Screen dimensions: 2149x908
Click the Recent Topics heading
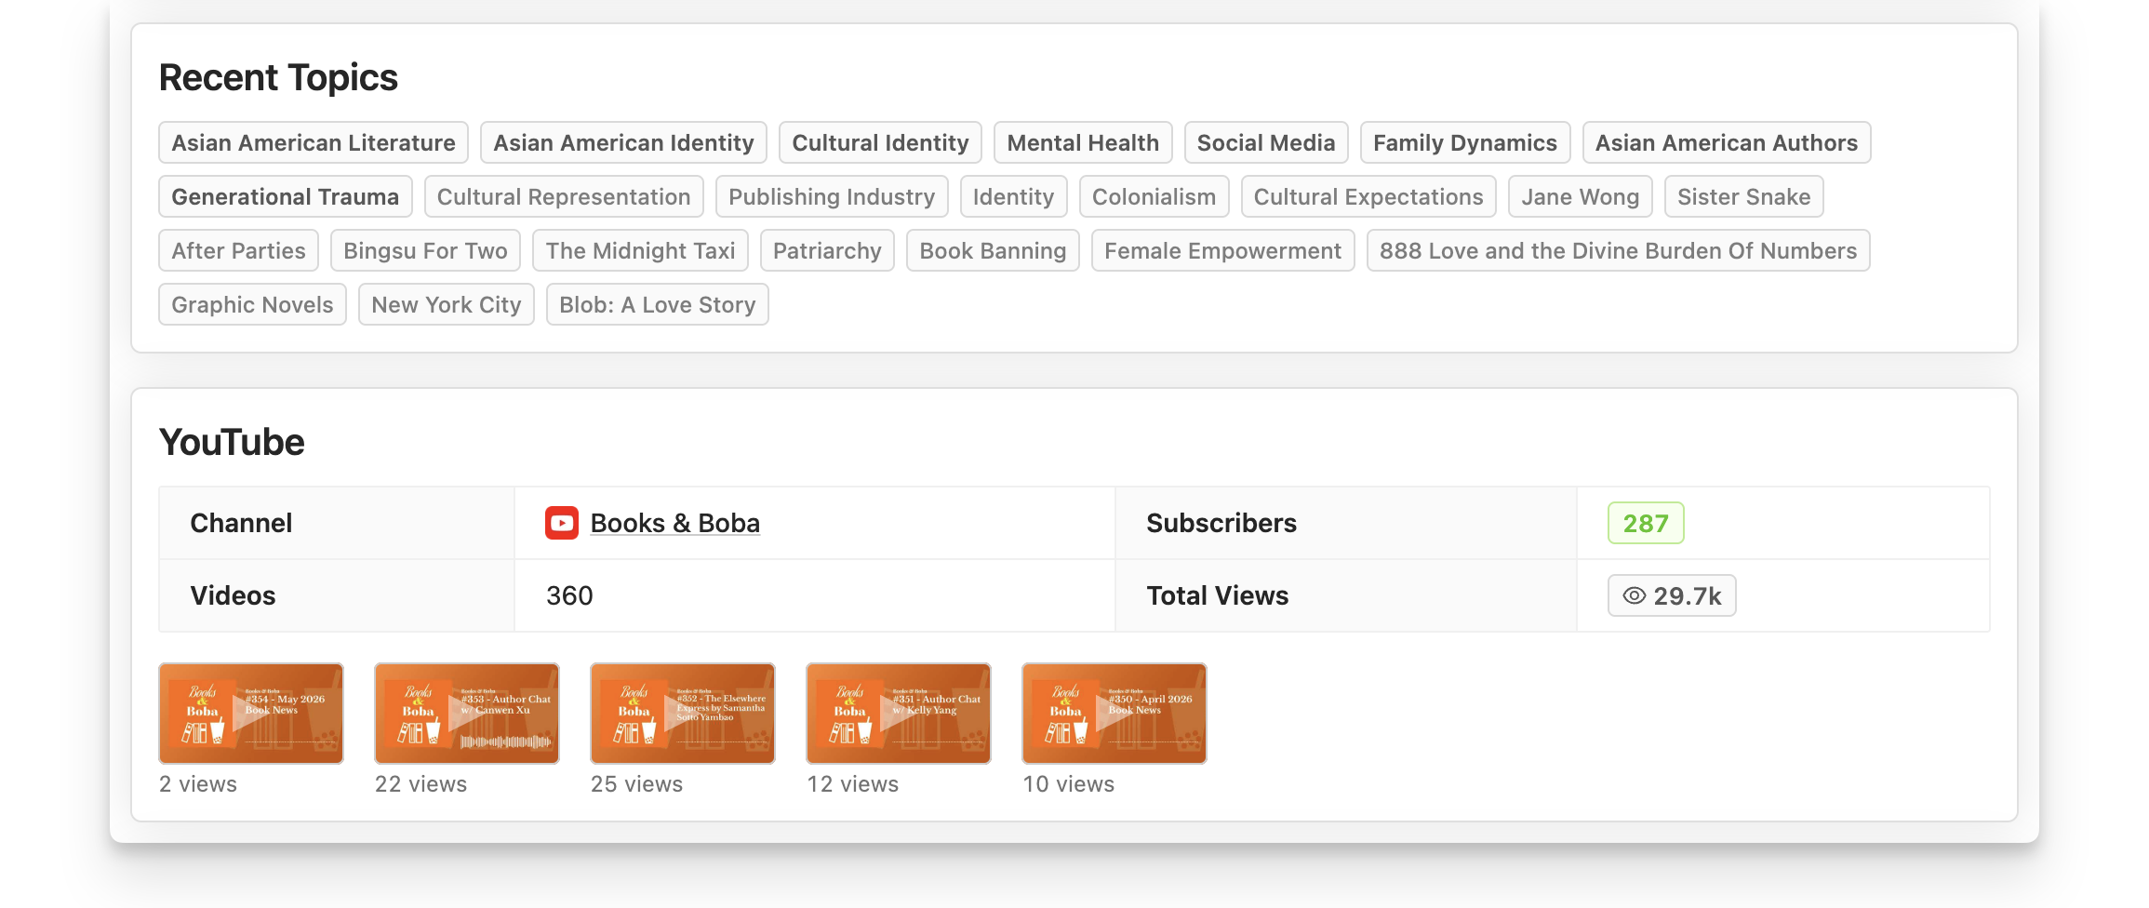tap(278, 77)
